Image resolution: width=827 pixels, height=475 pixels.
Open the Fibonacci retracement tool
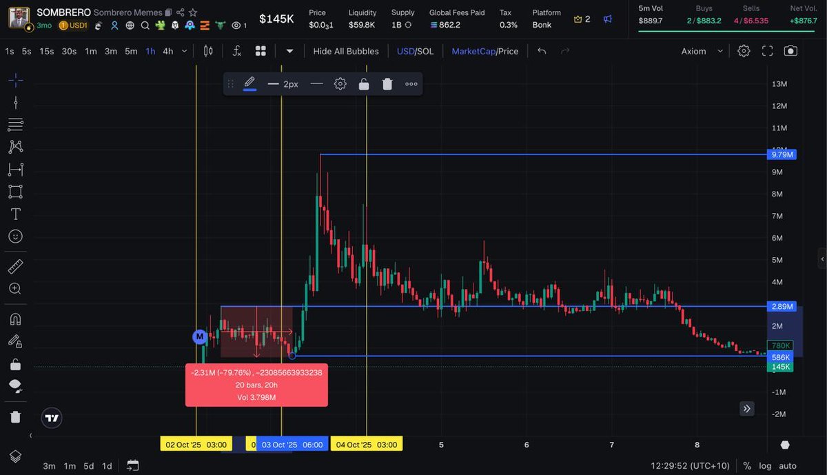[x=15, y=125]
